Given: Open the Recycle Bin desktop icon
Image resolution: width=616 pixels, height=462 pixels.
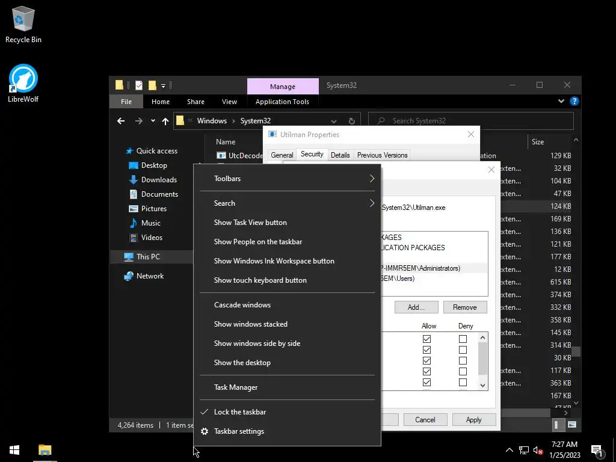Looking at the screenshot, I should click(23, 24).
